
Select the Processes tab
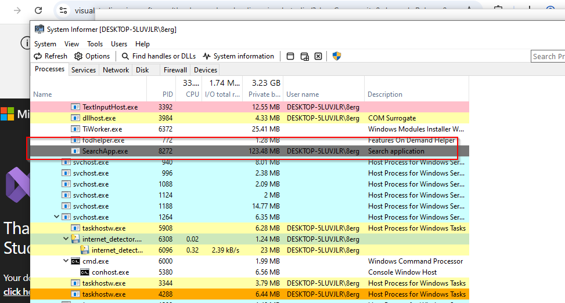pyautogui.click(x=49, y=69)
